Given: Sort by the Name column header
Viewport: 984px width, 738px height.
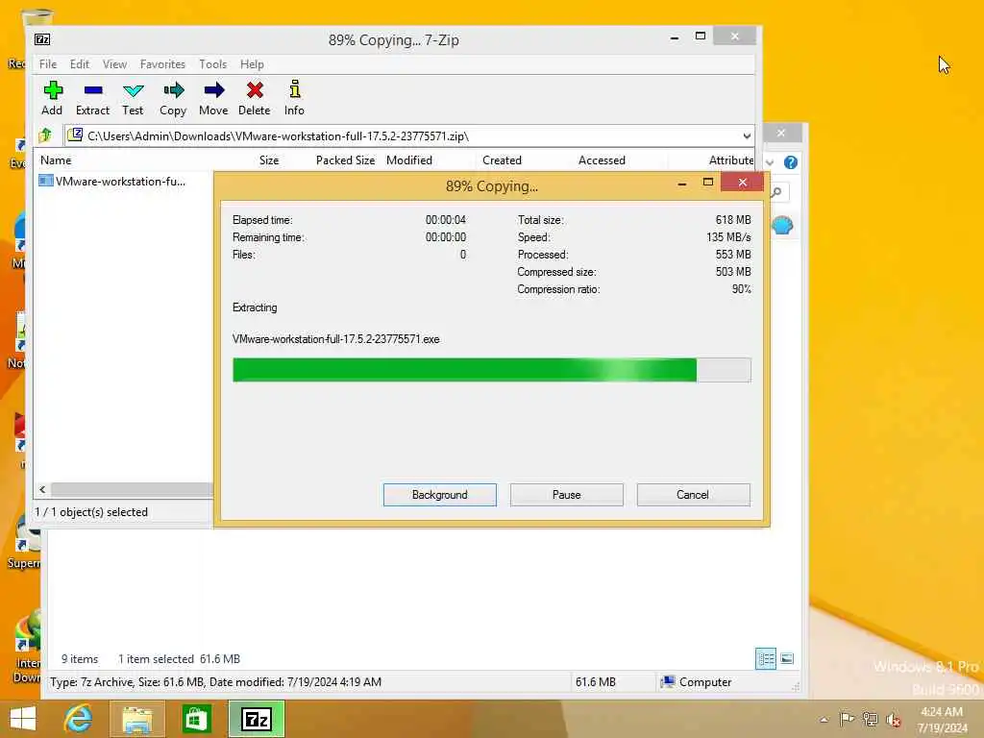Looking at the screenshot, I should coord(56,160).
